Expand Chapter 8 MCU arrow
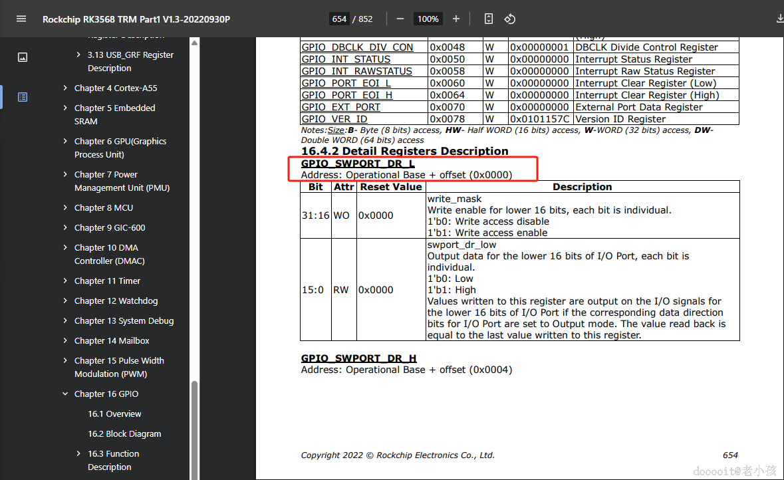 coord(65,207)
